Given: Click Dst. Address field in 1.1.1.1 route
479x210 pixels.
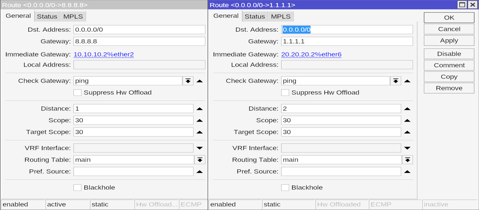Looking at the screenshot, I should pyautogui.click(x=347, y=30).
